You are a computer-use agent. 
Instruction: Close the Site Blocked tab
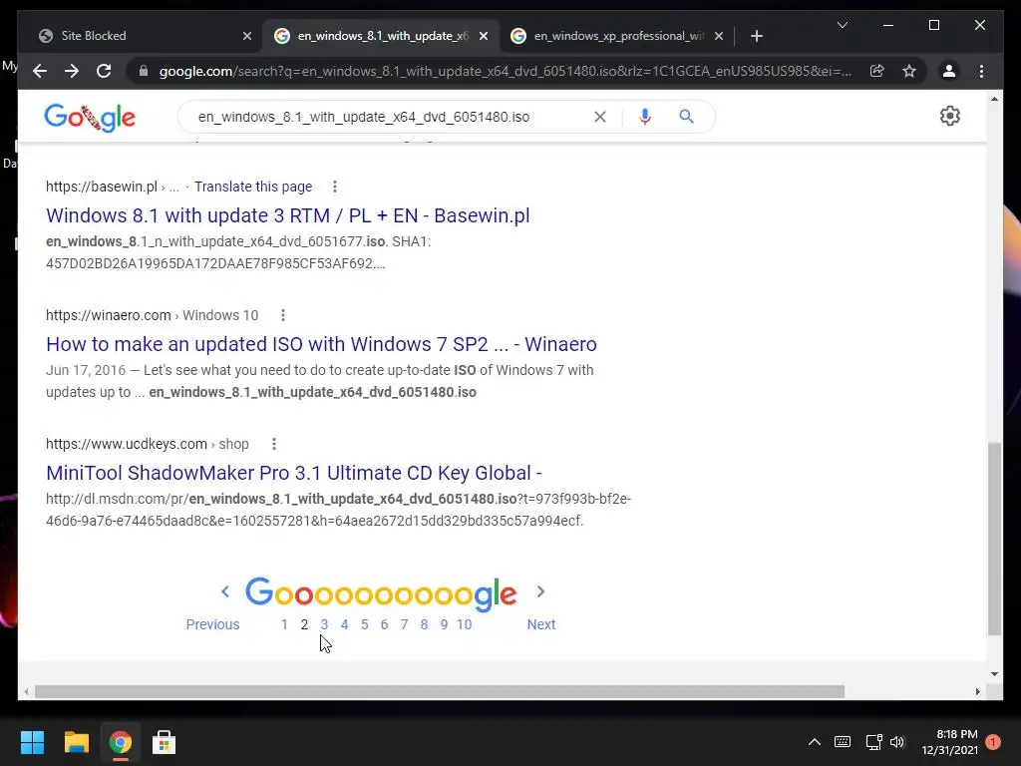(x=247, y=36)
